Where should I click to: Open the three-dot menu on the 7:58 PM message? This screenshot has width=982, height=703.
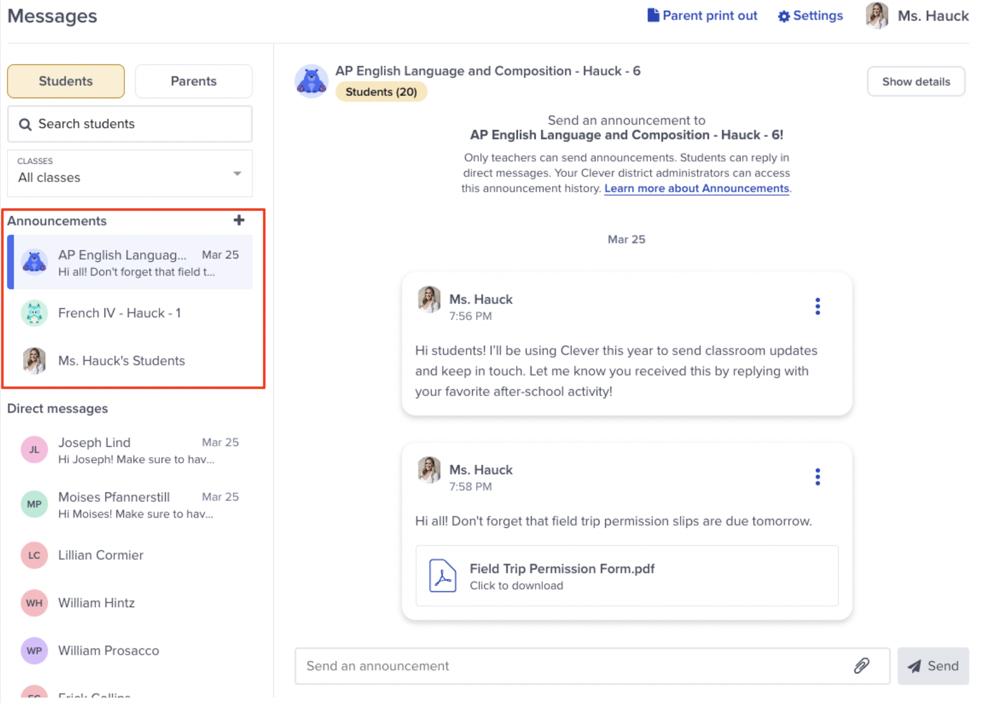818,476
